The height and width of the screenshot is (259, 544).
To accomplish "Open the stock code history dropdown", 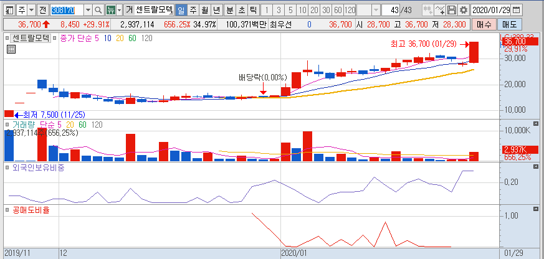I will [x=88, y=11].
